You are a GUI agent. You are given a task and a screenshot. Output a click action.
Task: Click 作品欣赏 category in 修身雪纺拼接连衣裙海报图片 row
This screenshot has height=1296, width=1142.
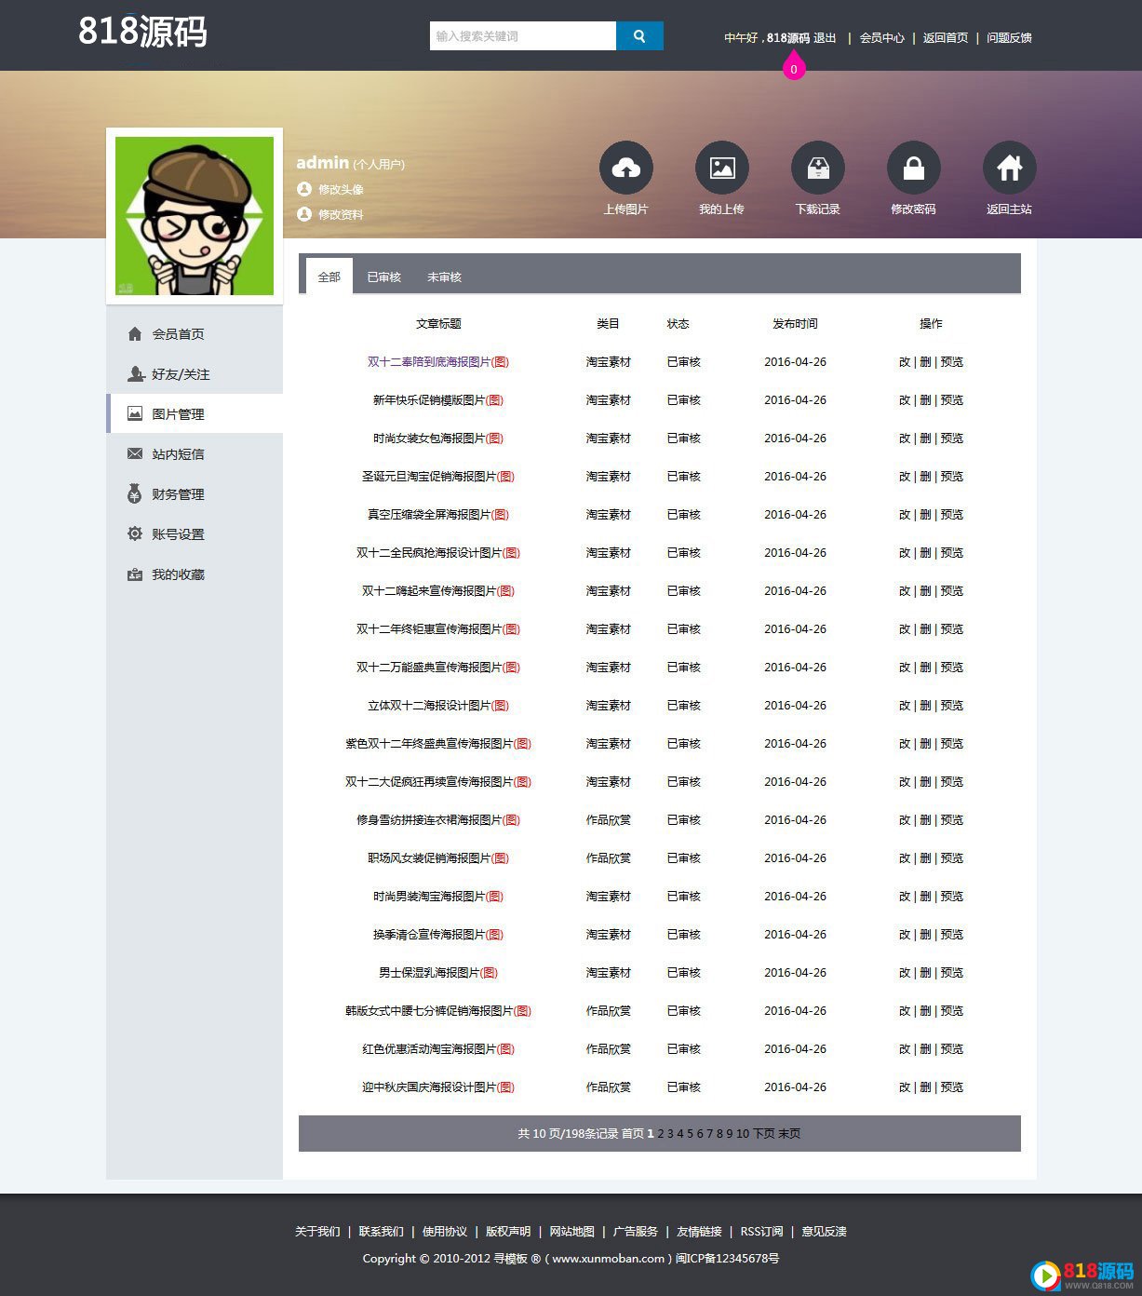tap(609, 819)
